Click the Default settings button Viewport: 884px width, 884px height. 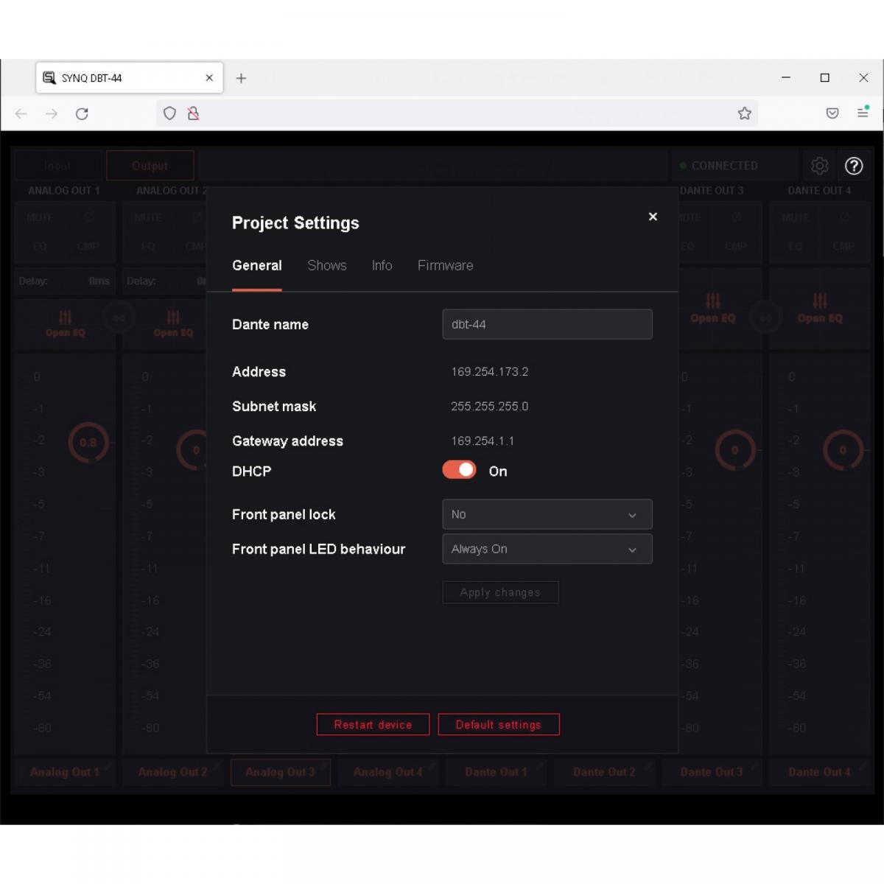pyautogui.click(x=499, y=725)
